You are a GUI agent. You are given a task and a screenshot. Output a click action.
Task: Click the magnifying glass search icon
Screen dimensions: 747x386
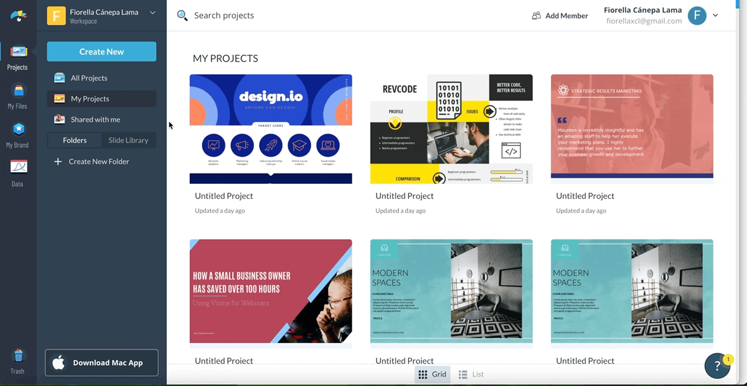click(182, 16)
